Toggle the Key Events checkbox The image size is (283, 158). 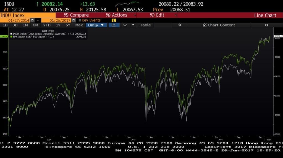coord(80,20)
